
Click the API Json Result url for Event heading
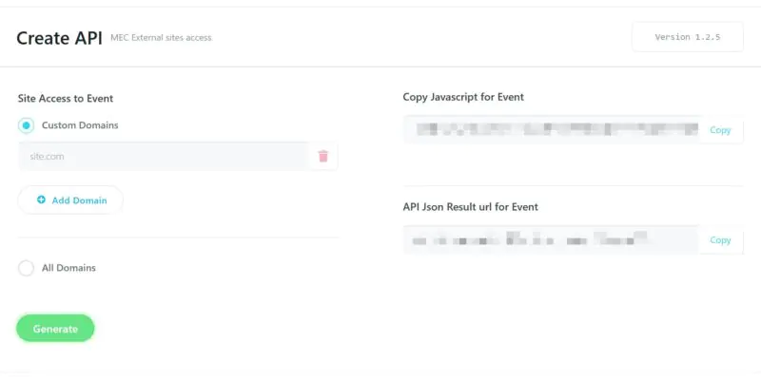[x=471, y=207]
